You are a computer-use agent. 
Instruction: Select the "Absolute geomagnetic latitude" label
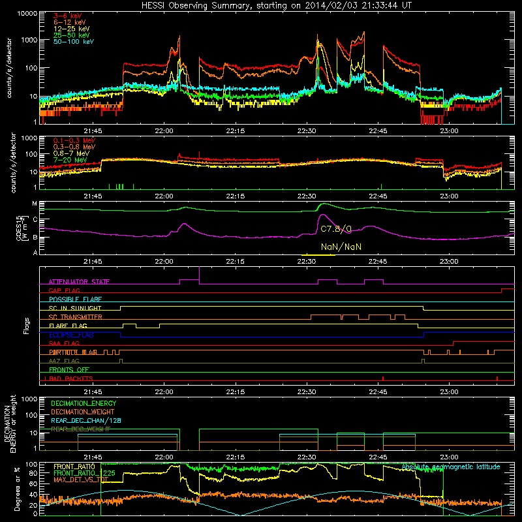point(451,467)
